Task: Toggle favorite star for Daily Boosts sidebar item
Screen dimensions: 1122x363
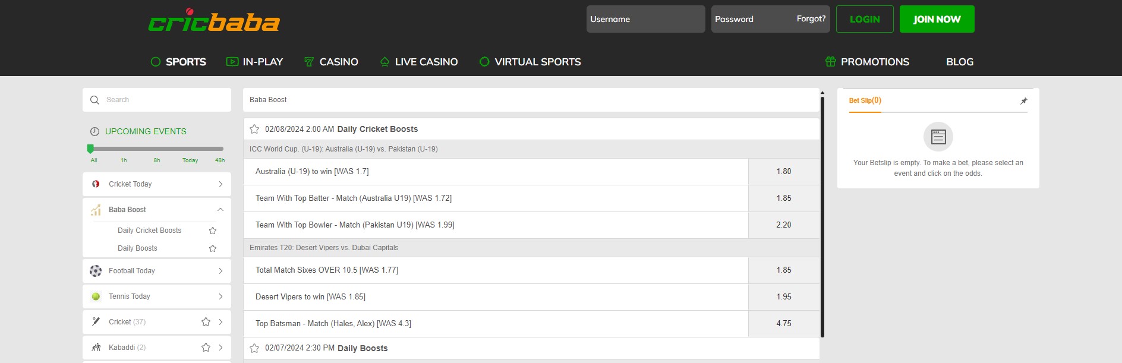Action: pyautogui.click(x=213, y=248)
